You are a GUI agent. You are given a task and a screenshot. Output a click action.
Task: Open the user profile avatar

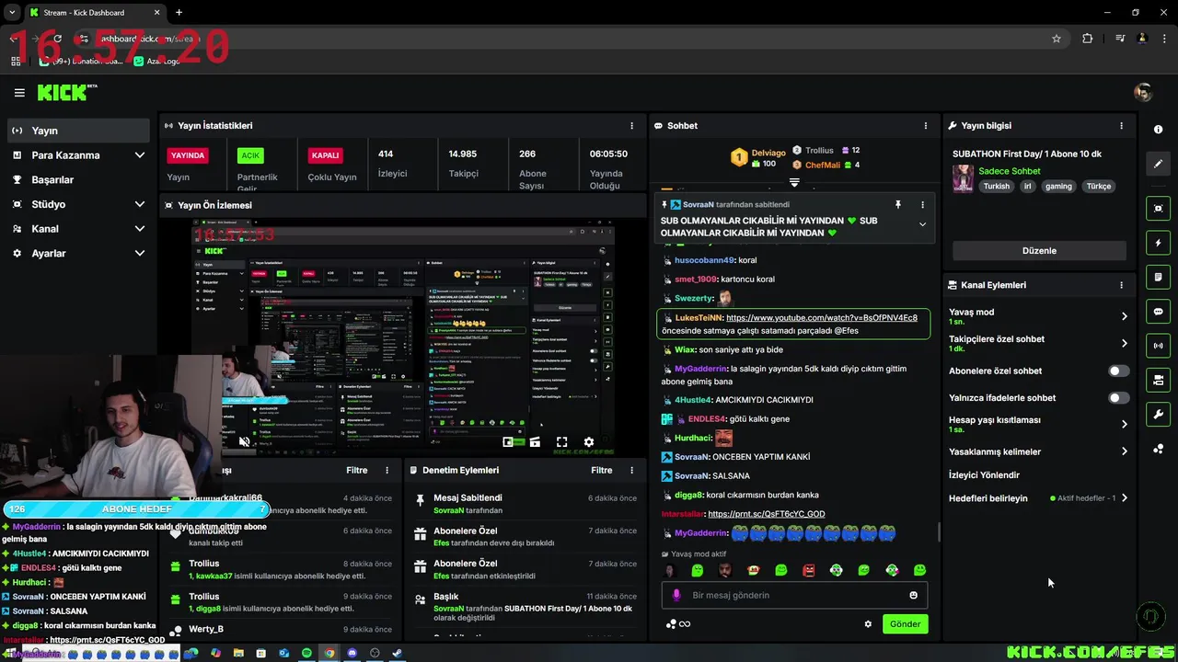pyautogui.click(x=1143, y=93)
